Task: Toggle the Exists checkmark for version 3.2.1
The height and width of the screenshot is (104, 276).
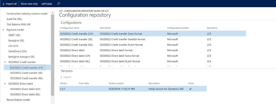Action: tap(190, 89)
